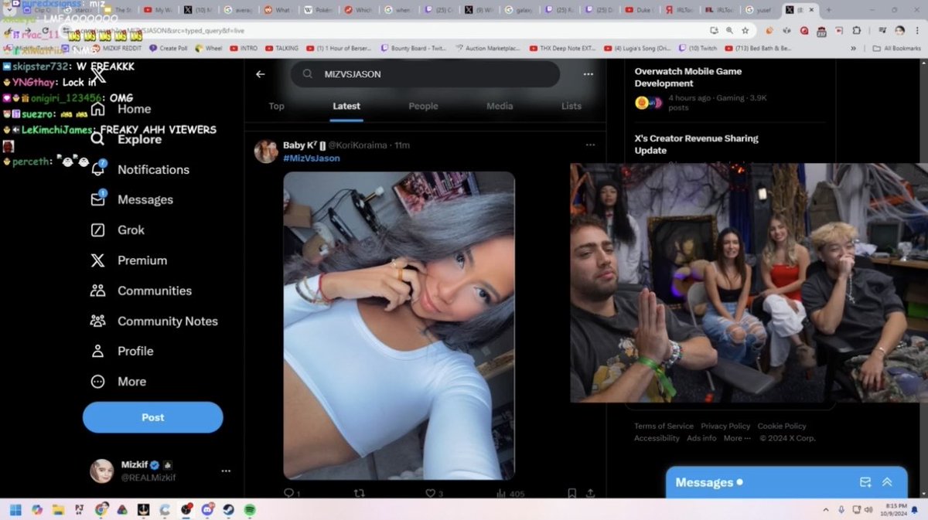928x520 pixels.
Task: Open All Bookmarks folder
Action: tap(897, 48)
